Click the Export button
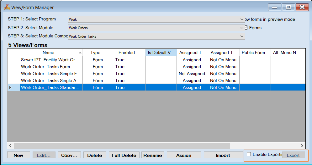 pos(293,155)
